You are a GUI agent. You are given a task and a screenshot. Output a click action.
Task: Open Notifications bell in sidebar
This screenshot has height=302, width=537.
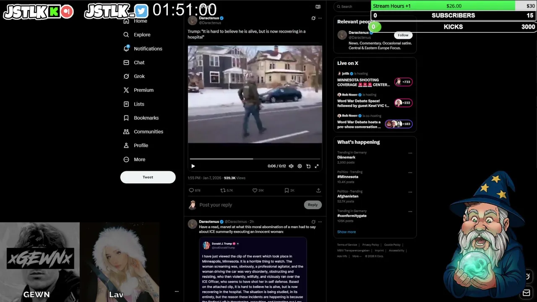click(143, 49)
